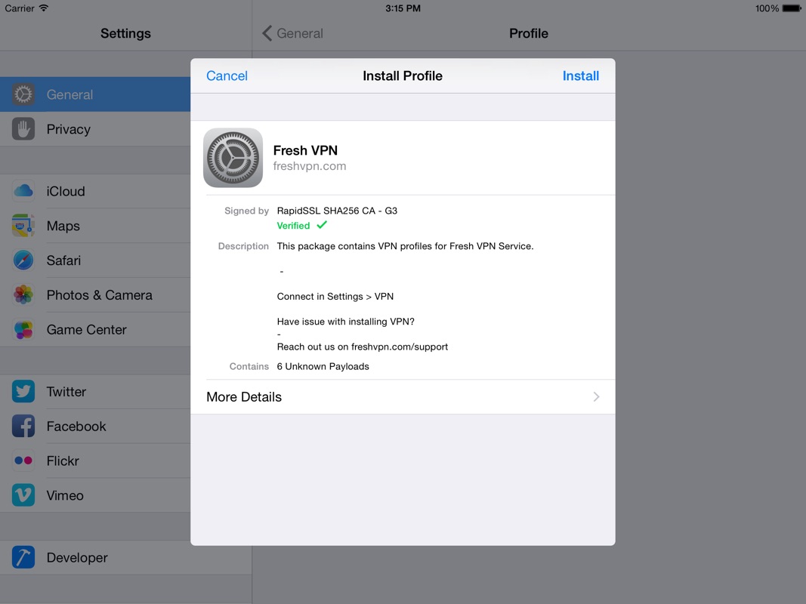The width and height of the screenshot is (806, 604).
Task: Tap the Profile header title
Action: pos(529,33)
